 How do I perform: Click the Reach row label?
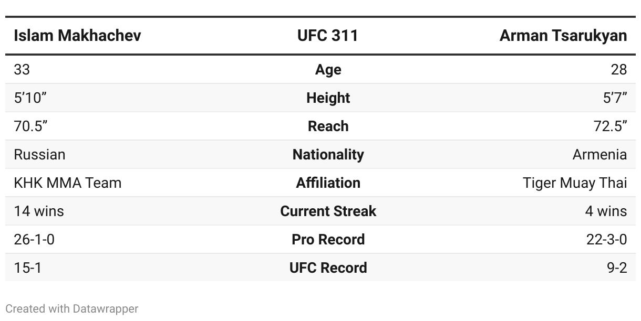(x=328, y=126)
